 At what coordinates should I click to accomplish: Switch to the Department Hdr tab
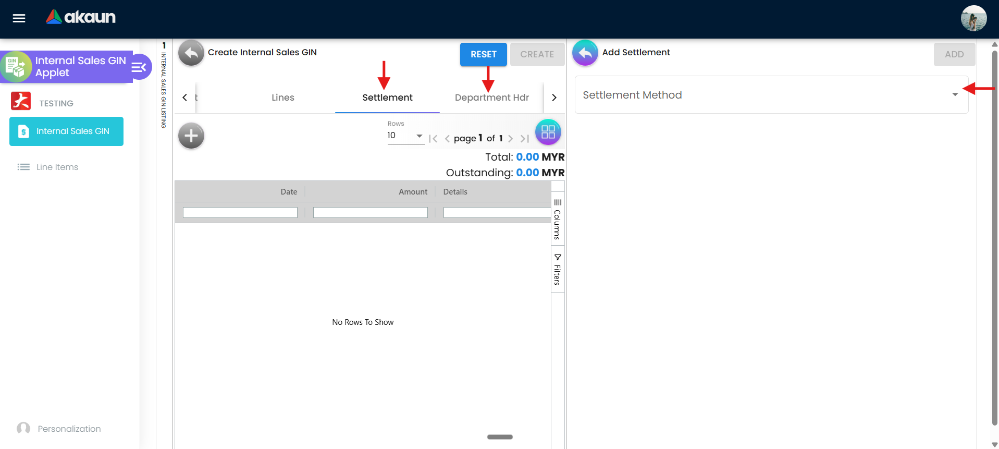491,98
